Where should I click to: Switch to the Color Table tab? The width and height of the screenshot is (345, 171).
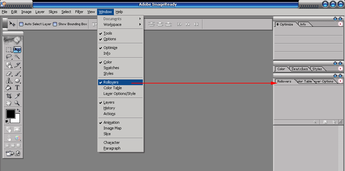pyautogui.click(x=305, y=81)
